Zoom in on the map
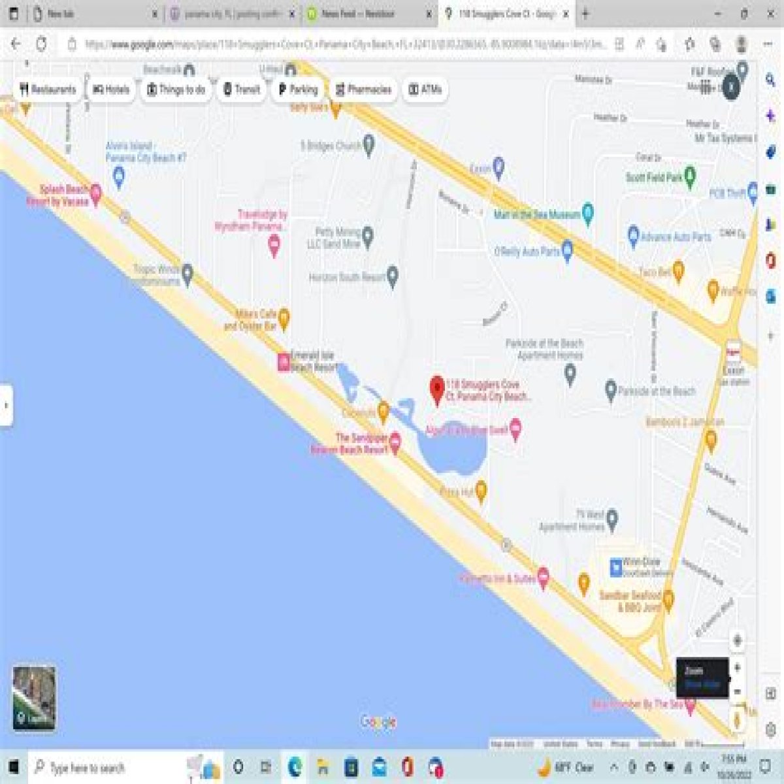This screenshot has height=784, width=784. (x=737, y=668)
